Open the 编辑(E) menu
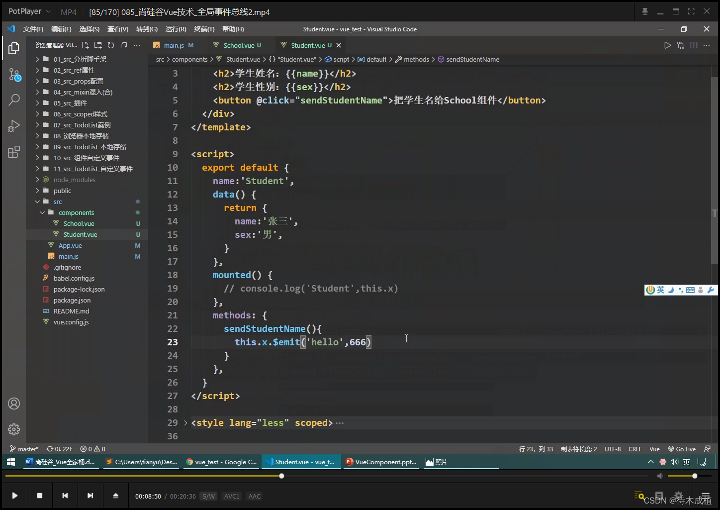The image size is (720, 510). pos(61,29)
